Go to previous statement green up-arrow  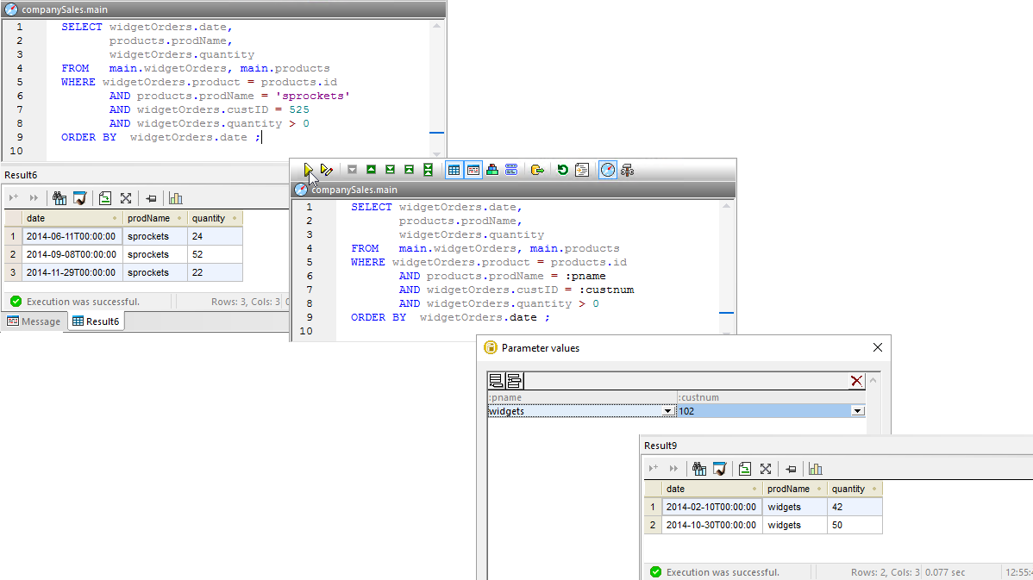tap(372, 170)
